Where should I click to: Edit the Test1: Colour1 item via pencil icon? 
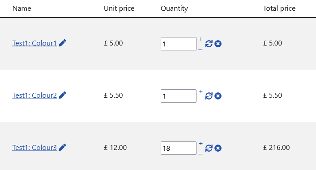(63, 43)
